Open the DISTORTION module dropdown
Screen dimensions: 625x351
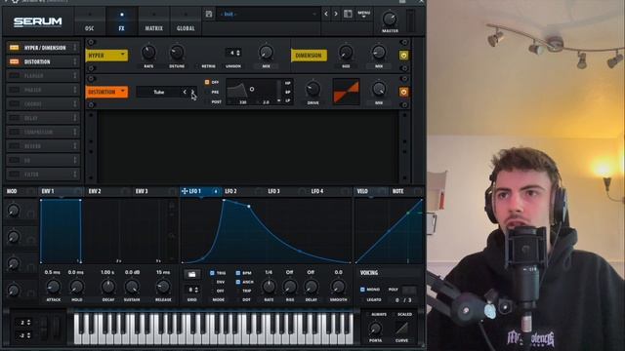(x=106, y=92)
